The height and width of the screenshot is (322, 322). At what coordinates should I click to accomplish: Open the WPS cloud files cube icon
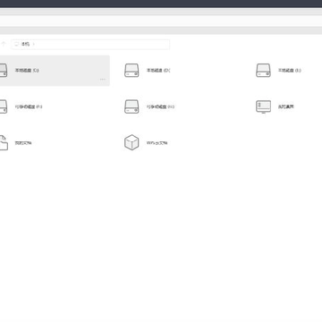point(131,142)
